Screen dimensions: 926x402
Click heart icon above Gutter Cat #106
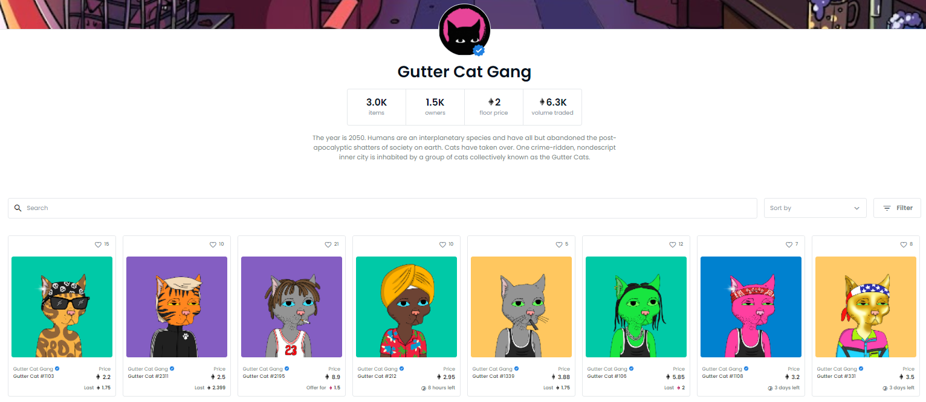tap(672, 244)
